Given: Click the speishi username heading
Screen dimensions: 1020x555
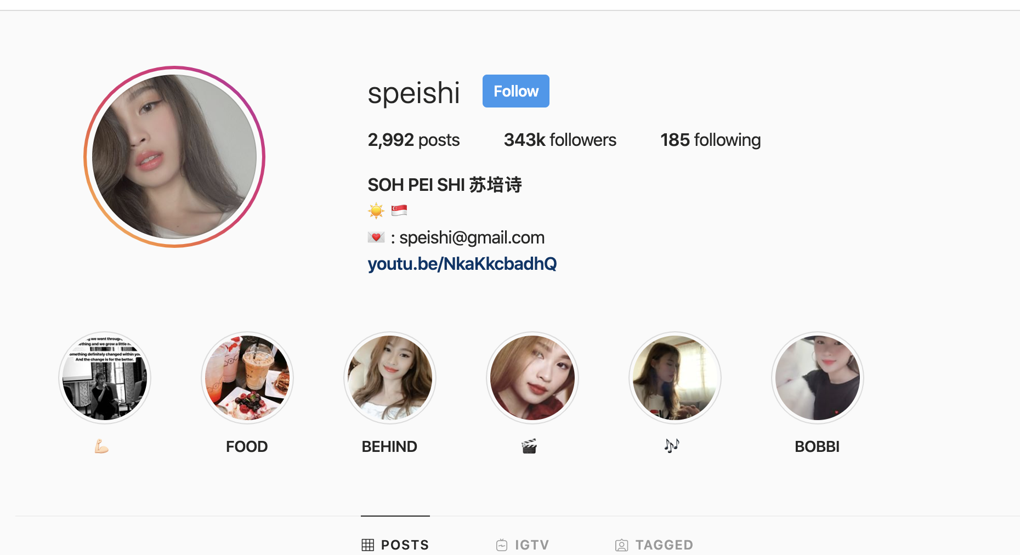Looking at the screenshot, I should click(413, 93).
